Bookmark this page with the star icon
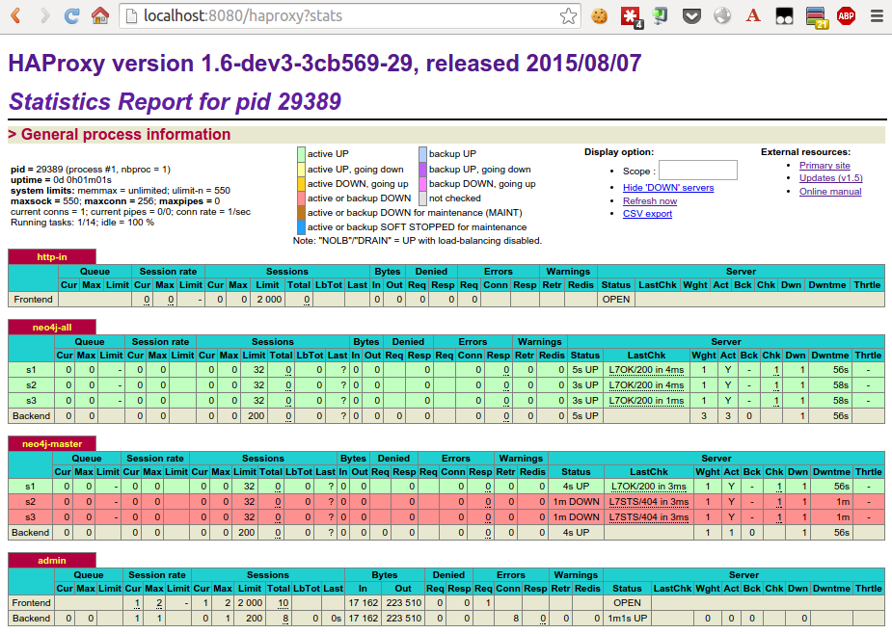 568,16
